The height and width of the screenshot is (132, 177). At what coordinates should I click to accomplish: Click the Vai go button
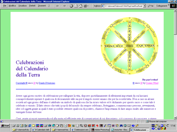[x=151, y=6]
